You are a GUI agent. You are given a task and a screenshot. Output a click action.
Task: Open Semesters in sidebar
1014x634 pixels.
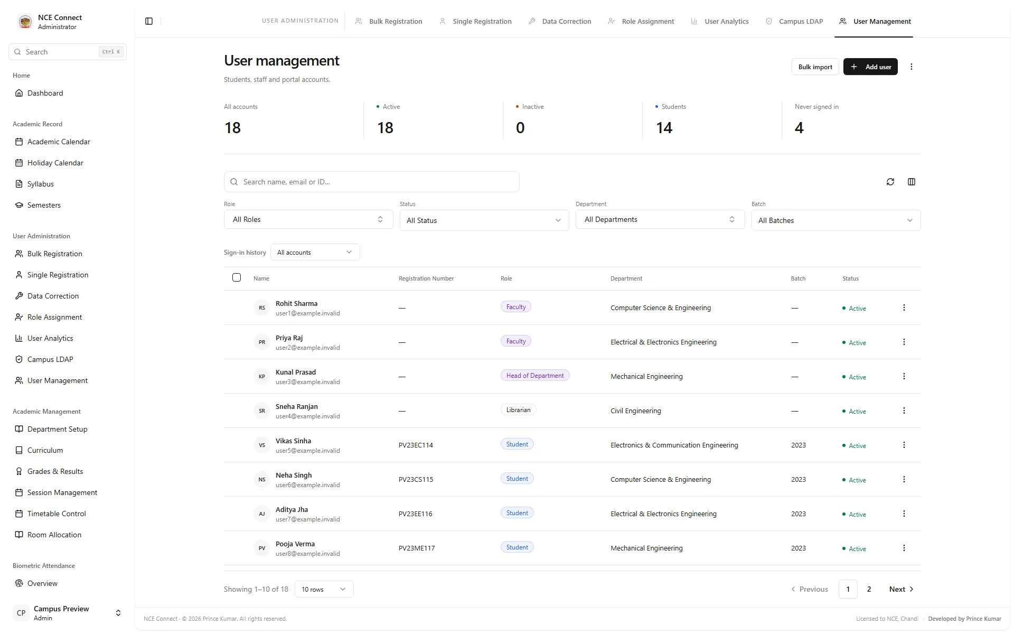tap(68, 205)
